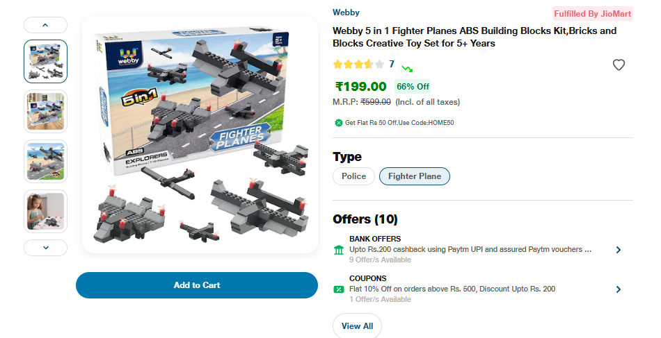
Task: Click the green price trend arrow icon
Action: (407, 68)
